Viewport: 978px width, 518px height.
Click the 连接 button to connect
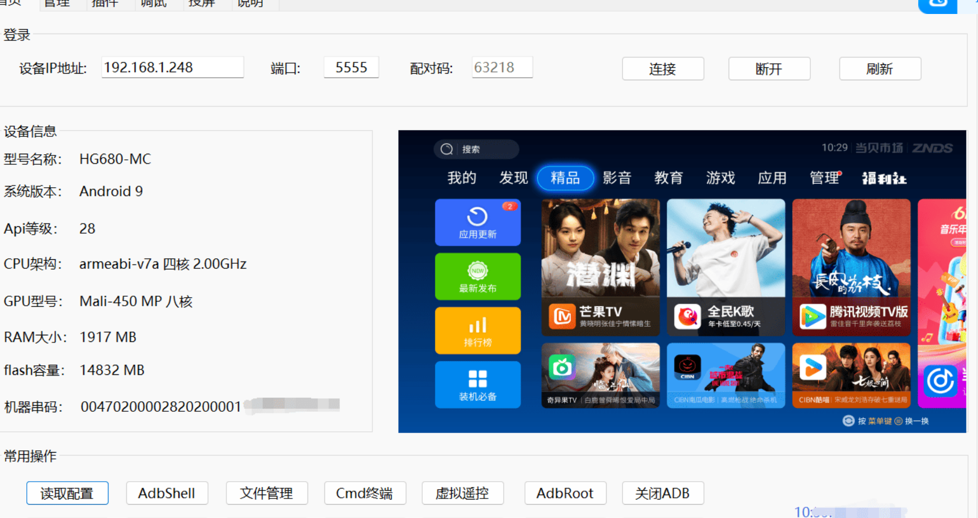[x=663, y=68]
